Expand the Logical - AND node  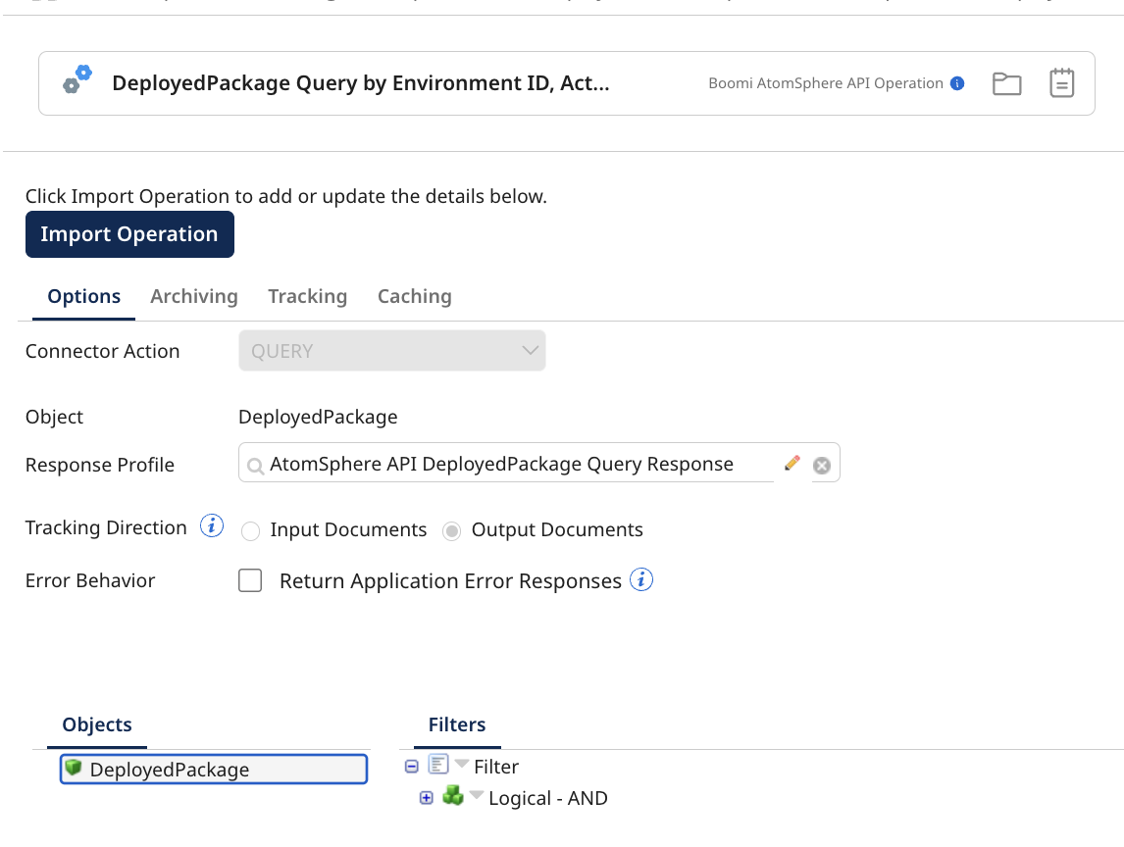coord(426,798)
